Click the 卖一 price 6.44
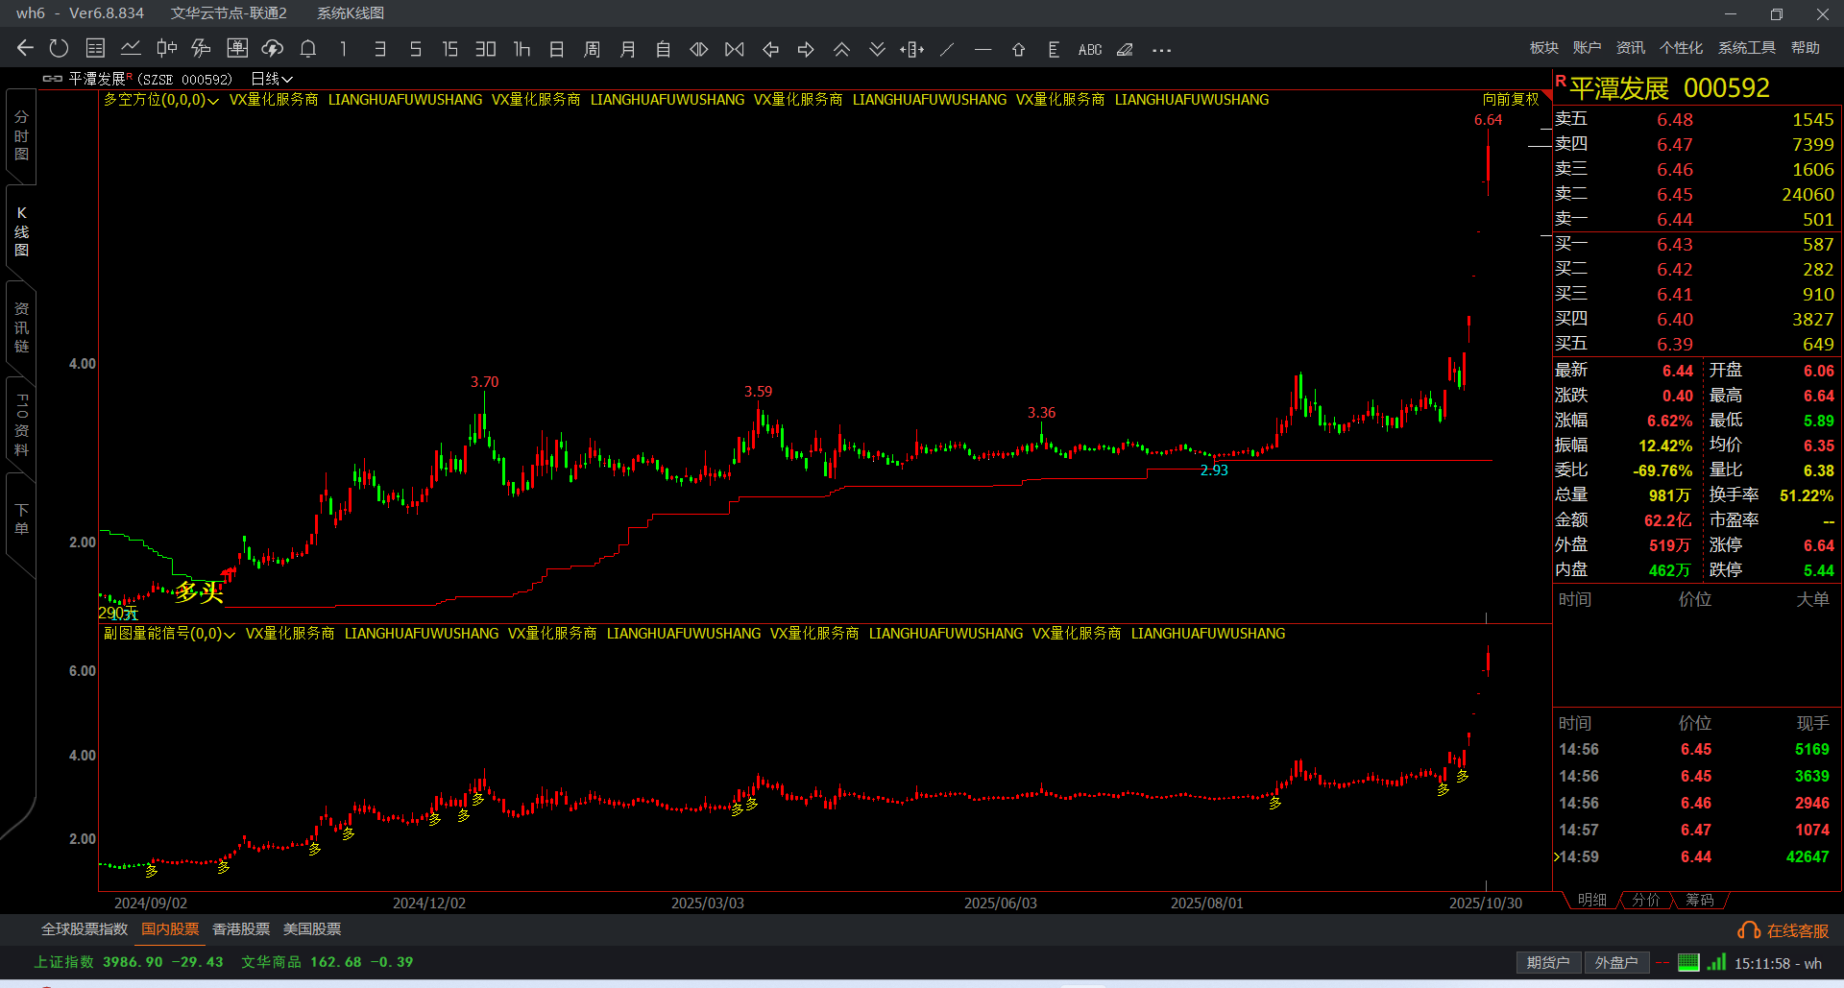 point(1675,220)
